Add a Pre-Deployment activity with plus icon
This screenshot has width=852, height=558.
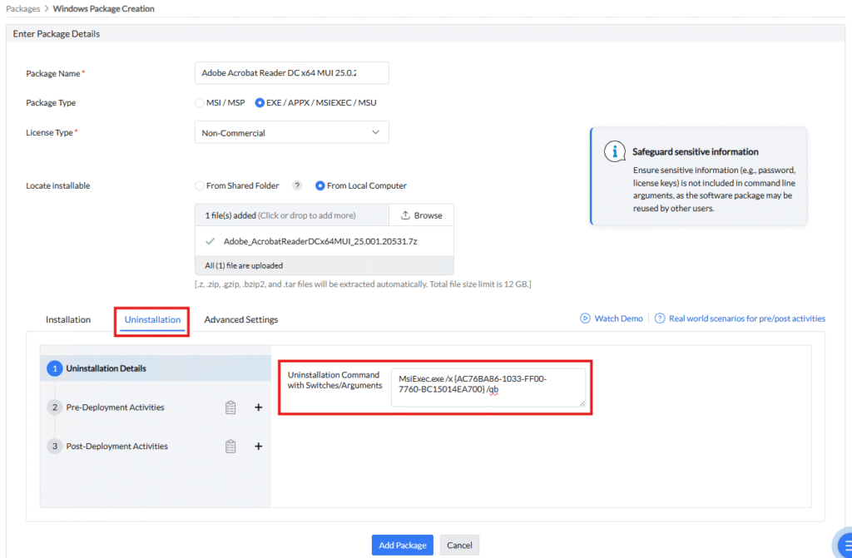click(x=258, y=407)
